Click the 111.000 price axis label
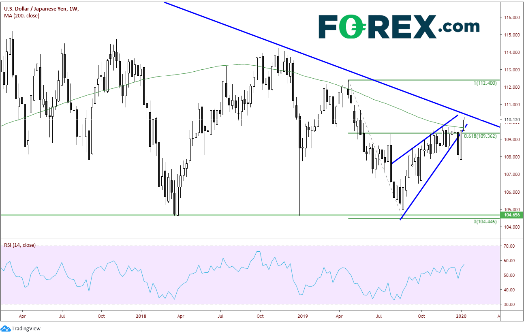526x336 pixels. coord(512,105)
